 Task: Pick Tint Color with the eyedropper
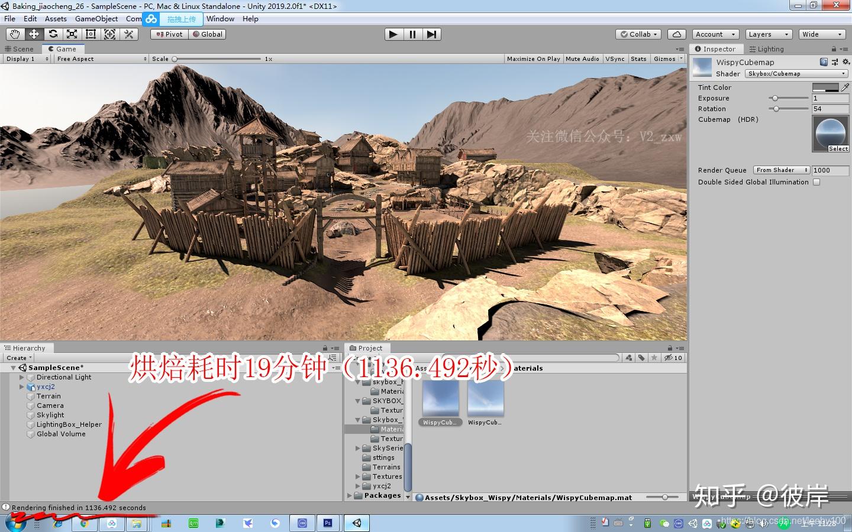click(845, 87)
